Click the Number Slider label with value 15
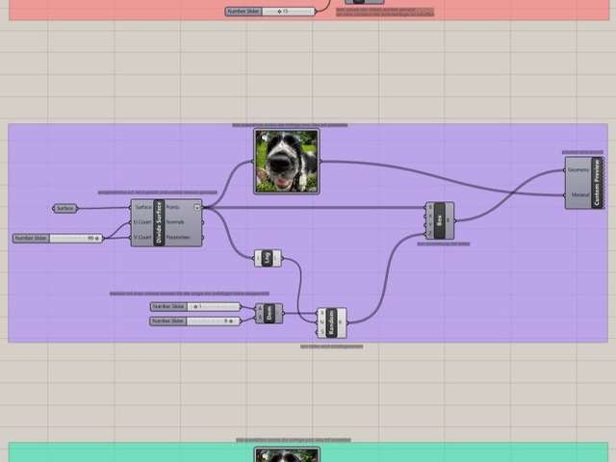This screenshot has width=616, height=462. pos(244,12)
